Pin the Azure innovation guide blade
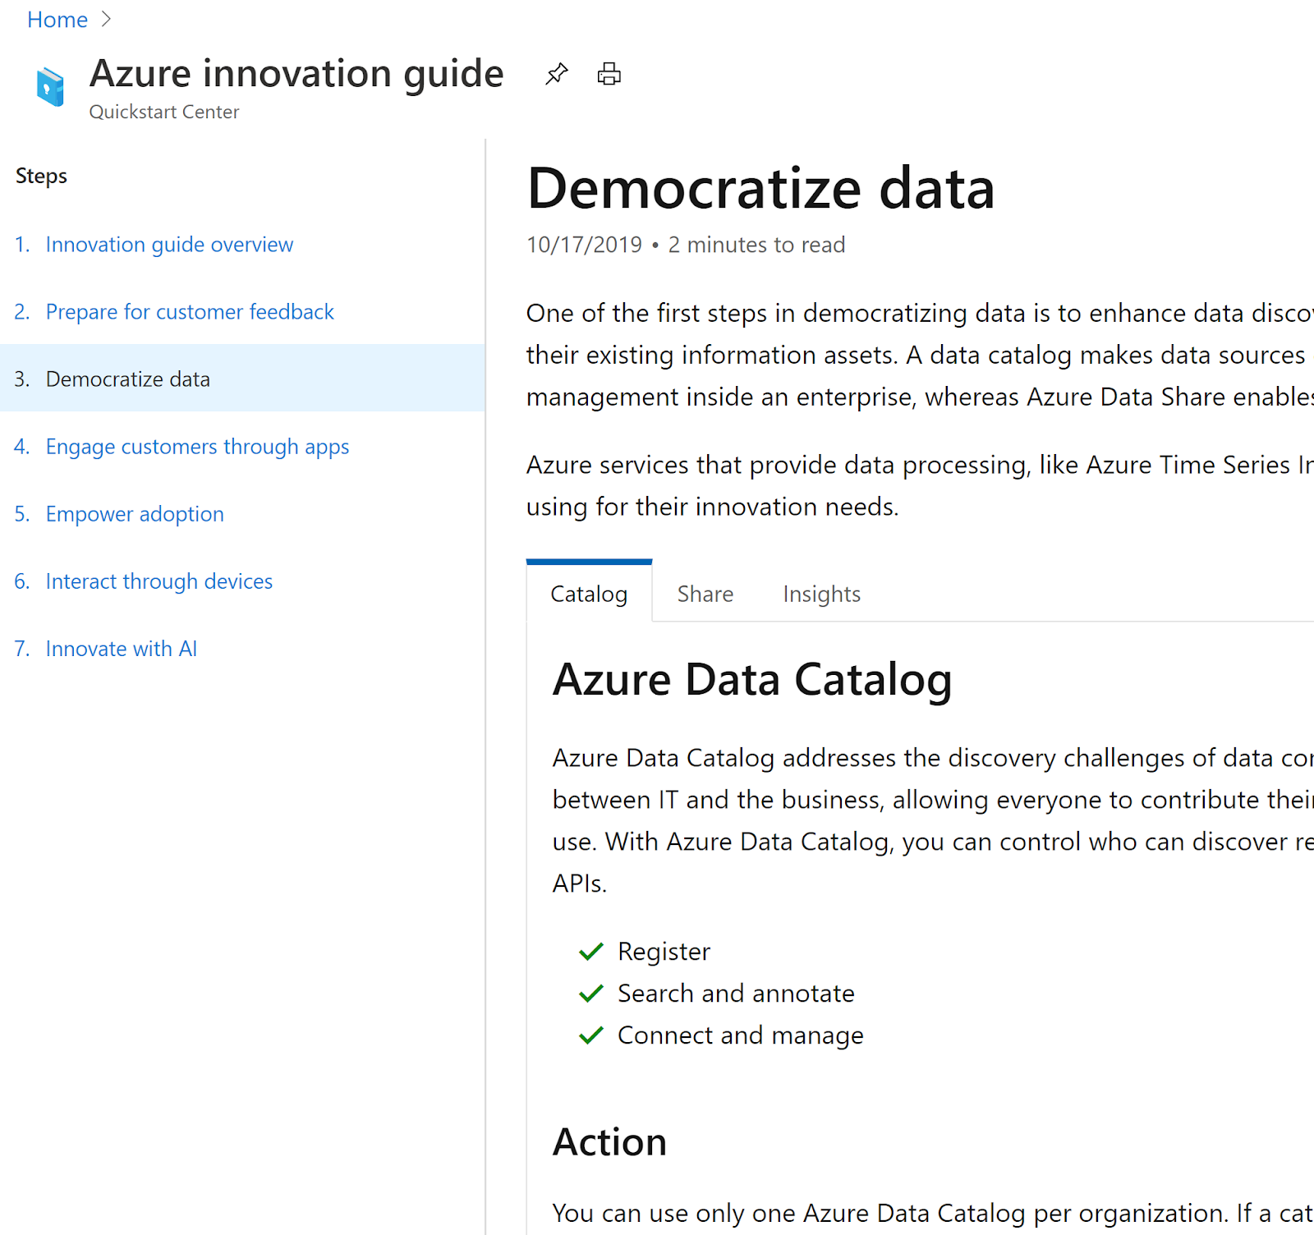 click(x=556, y=74)
